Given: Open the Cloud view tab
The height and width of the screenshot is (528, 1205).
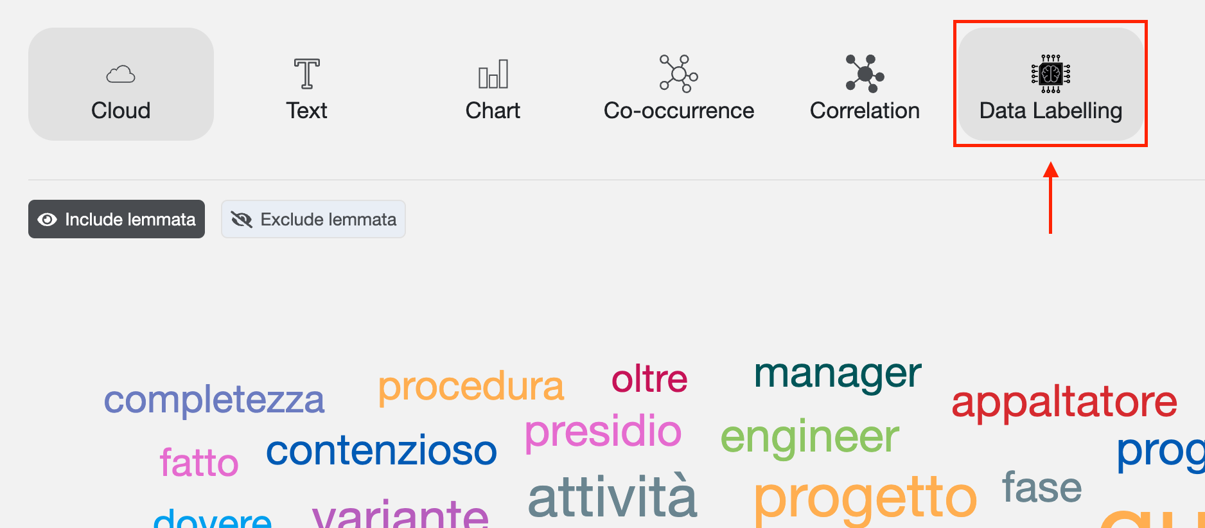Looking at the screenshot, I should pyautogui.click(x=121, y=84).
